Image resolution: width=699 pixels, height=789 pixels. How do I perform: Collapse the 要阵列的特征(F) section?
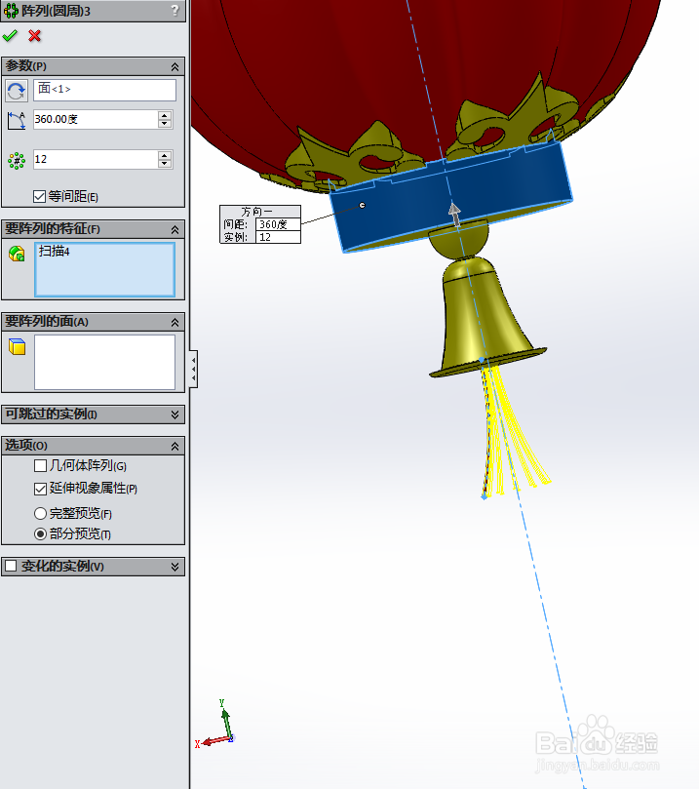click(x=175, y=229)
